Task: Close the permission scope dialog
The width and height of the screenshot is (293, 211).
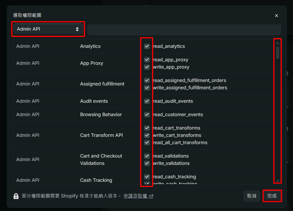Action: tap(276, 15)
